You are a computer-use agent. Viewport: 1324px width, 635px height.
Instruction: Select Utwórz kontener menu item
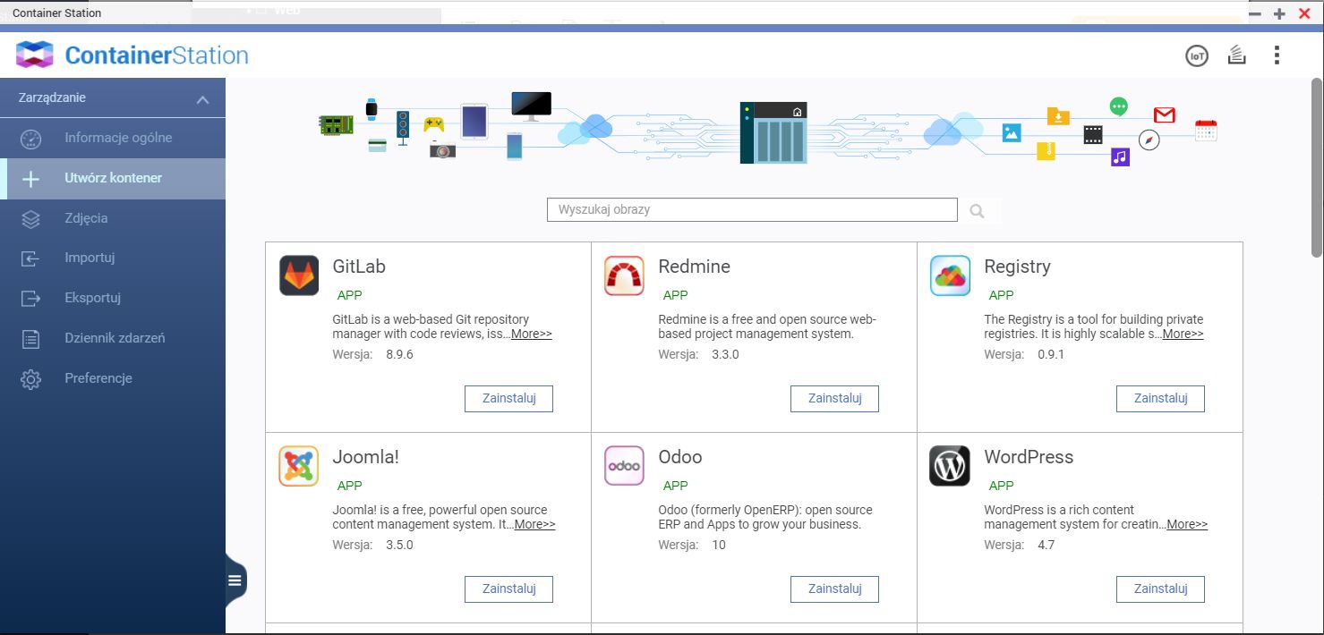click(113, 178)
